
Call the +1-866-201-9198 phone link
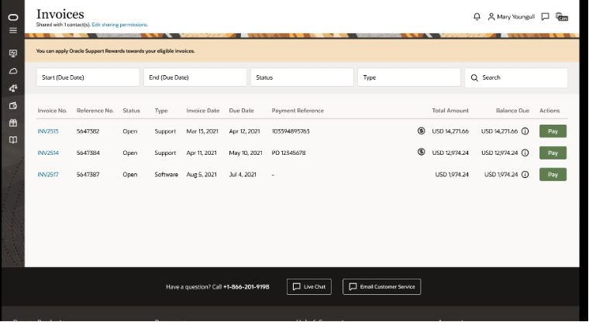pyautogui.click(x=246, y=286)
